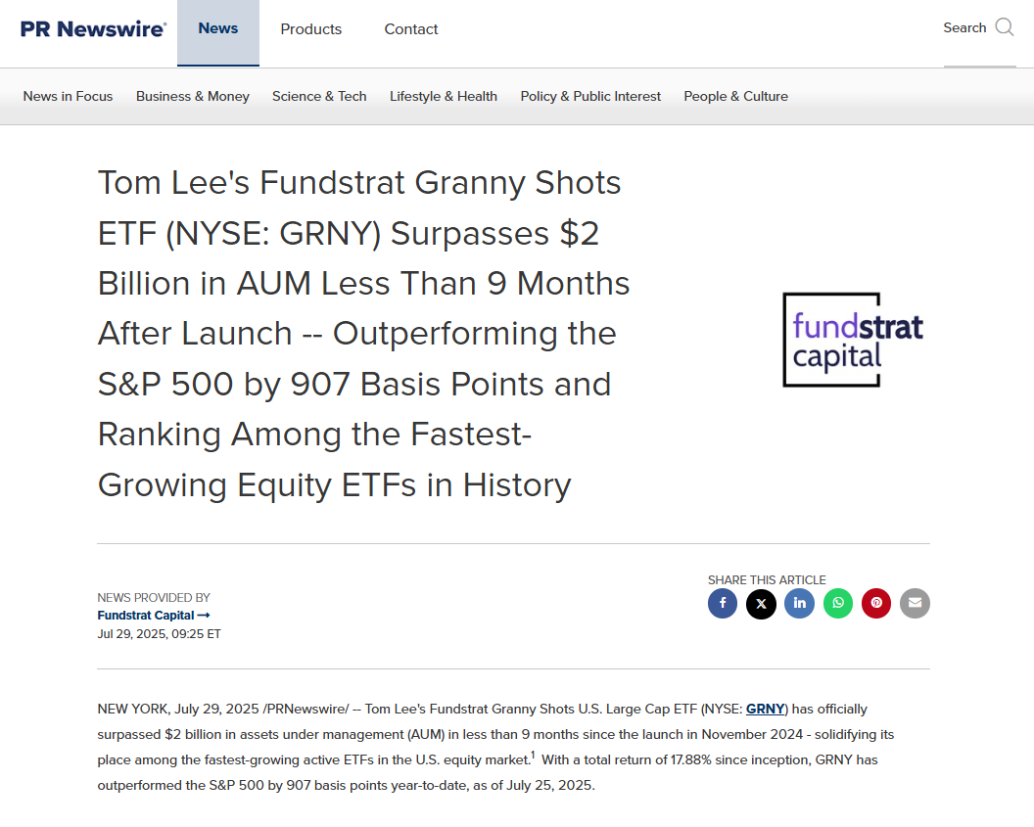Share article on X (Twitter)

(x=761, y=603)
